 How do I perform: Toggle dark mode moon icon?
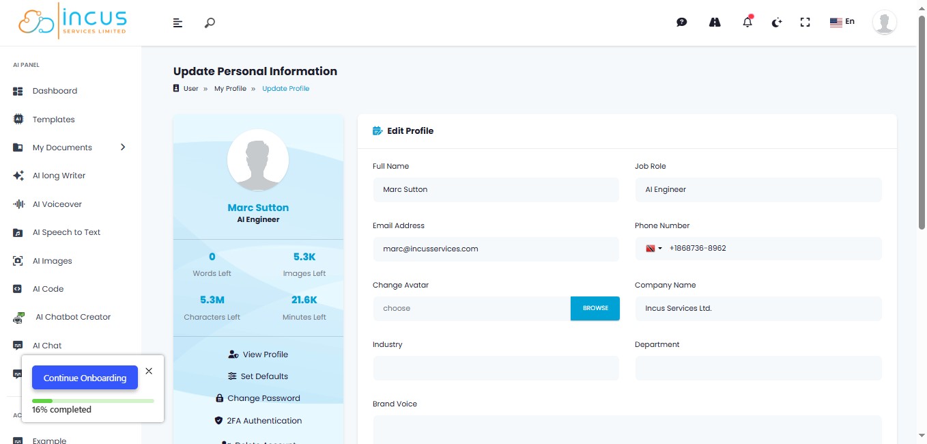(776, 23)
